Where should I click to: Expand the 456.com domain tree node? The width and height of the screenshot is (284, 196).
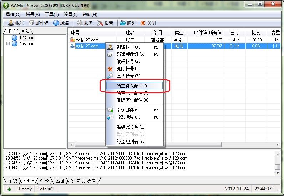[8, 44]
